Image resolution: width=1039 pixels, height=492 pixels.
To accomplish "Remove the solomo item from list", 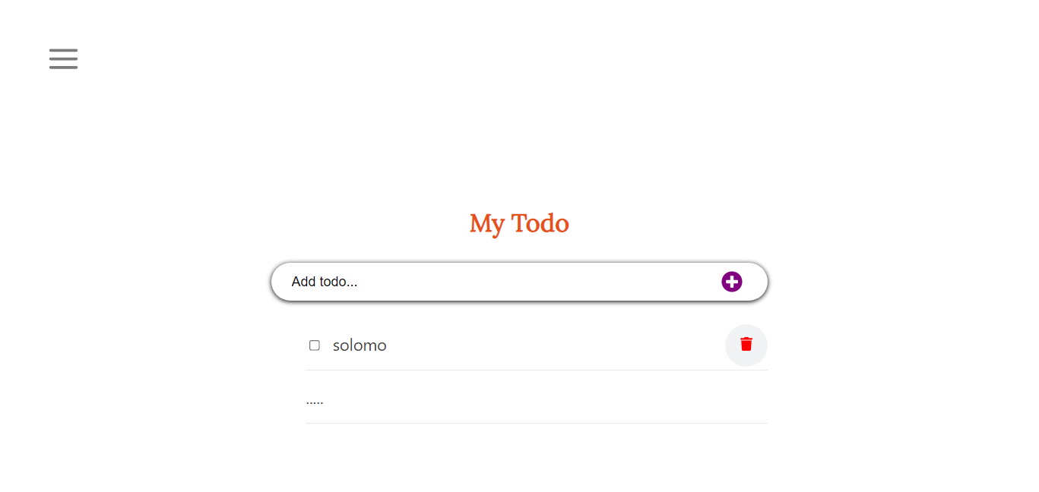I will click(746, 345).
